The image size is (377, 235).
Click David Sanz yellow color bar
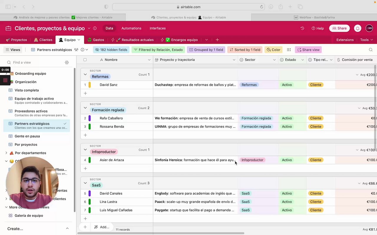[x=90, y=85]
